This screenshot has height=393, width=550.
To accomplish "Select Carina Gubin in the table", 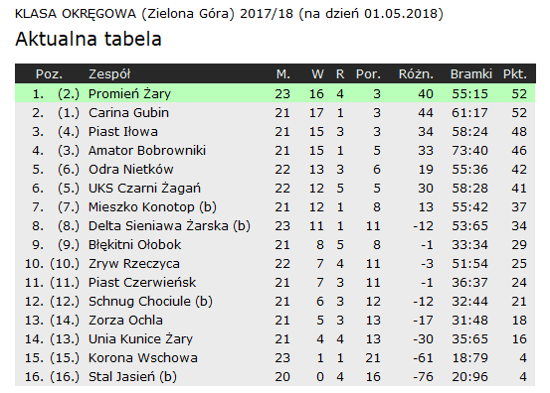I will [128, 113].
